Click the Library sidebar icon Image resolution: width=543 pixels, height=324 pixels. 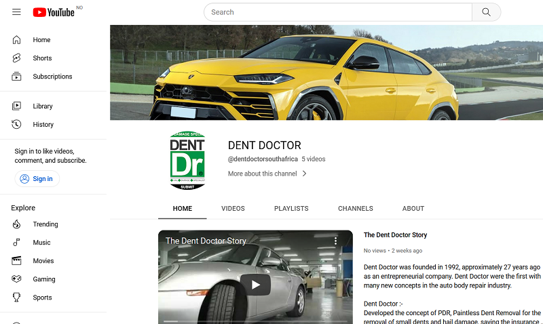point(16,106)
